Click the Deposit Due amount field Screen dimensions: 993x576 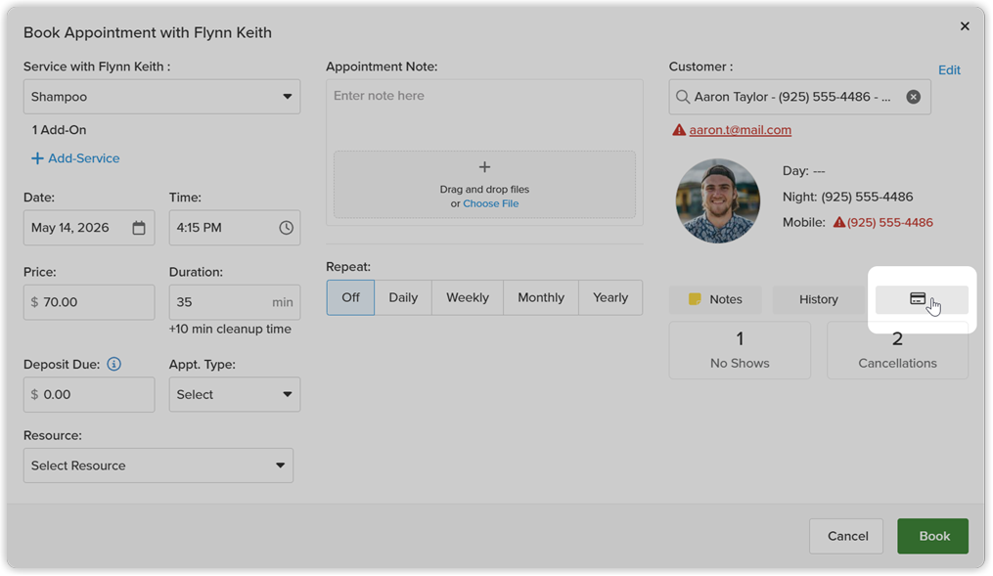tap(89, 394)
